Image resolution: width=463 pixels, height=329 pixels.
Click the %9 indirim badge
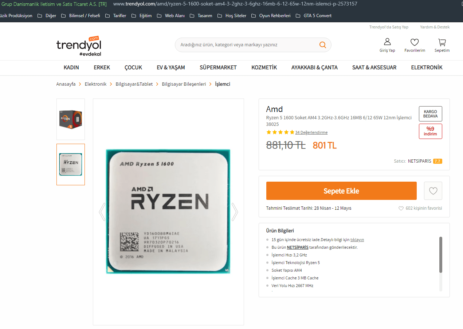tap(431, 131)
